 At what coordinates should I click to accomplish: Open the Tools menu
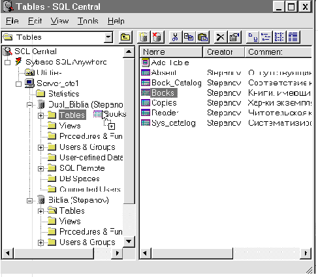click(88, 21)
